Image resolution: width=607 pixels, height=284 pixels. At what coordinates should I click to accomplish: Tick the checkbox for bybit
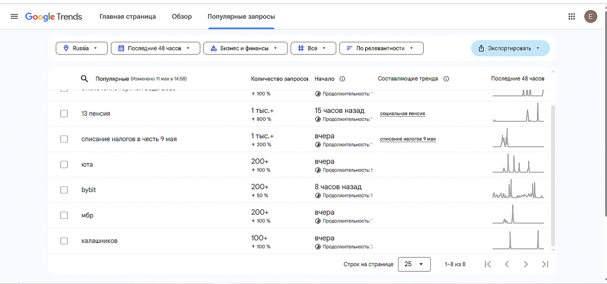[x=64, y=190]
